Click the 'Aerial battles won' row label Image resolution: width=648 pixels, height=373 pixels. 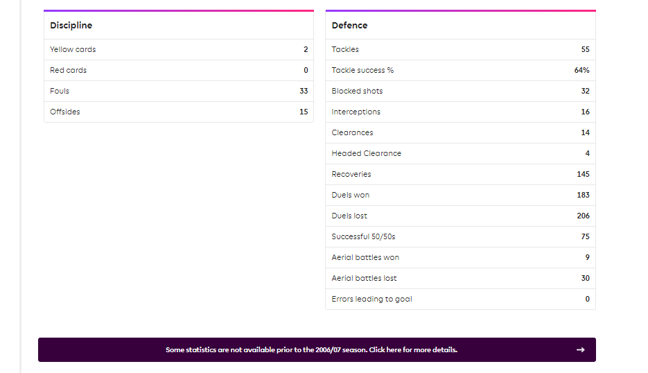[x=365, y=257]
